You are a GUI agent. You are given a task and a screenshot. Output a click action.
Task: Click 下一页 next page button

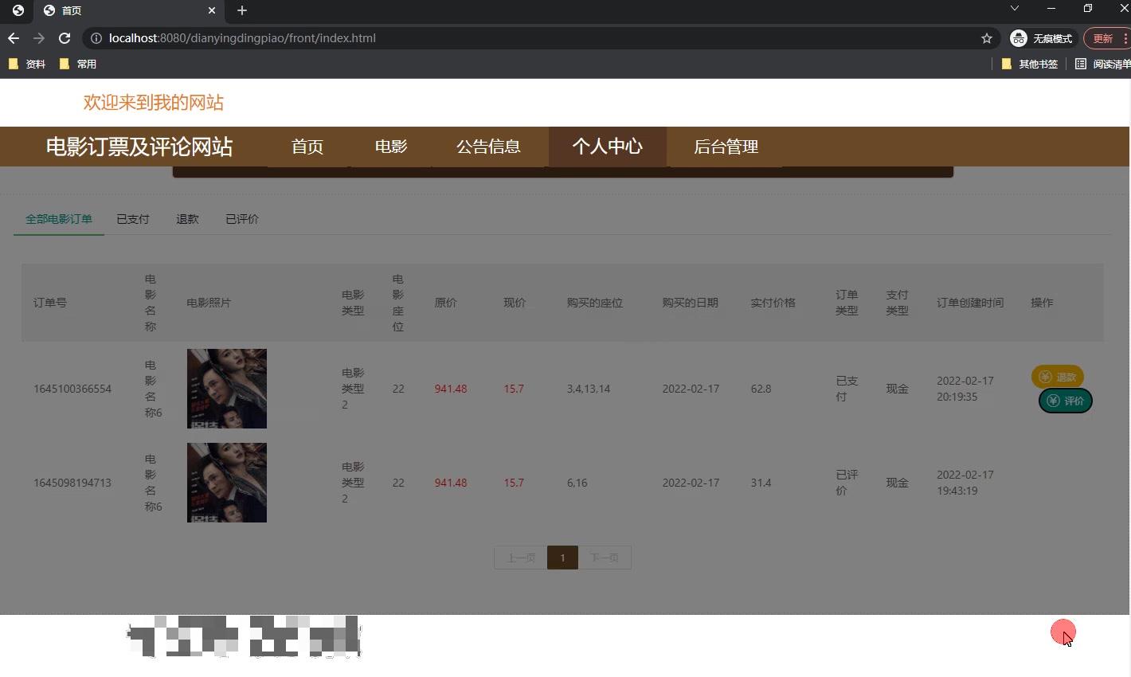click(x=605, y=558)
